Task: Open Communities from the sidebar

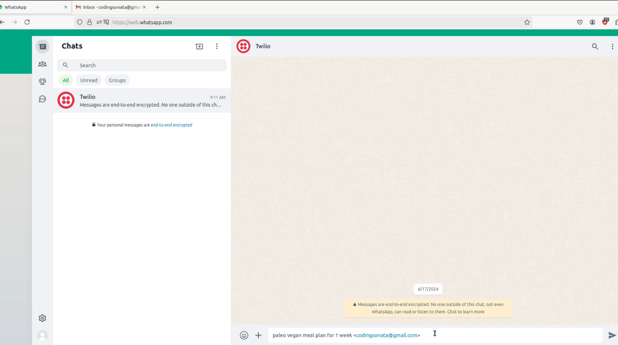Action: pos(42,63)
